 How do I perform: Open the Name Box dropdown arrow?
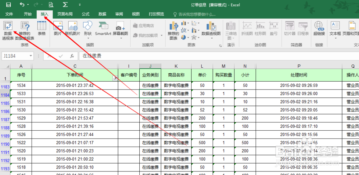click(31, 56)
